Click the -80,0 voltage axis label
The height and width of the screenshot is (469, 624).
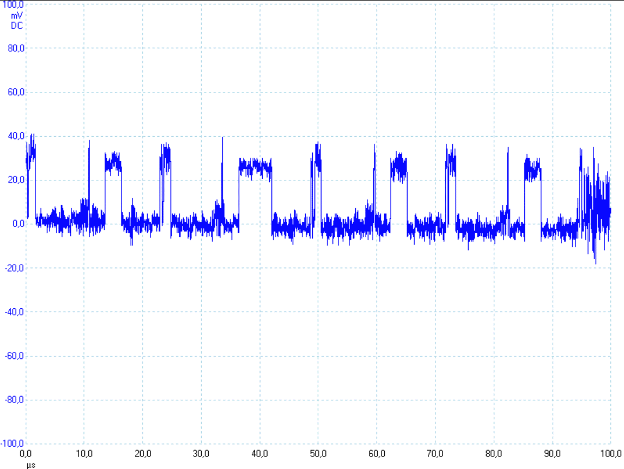coord(14,400)
